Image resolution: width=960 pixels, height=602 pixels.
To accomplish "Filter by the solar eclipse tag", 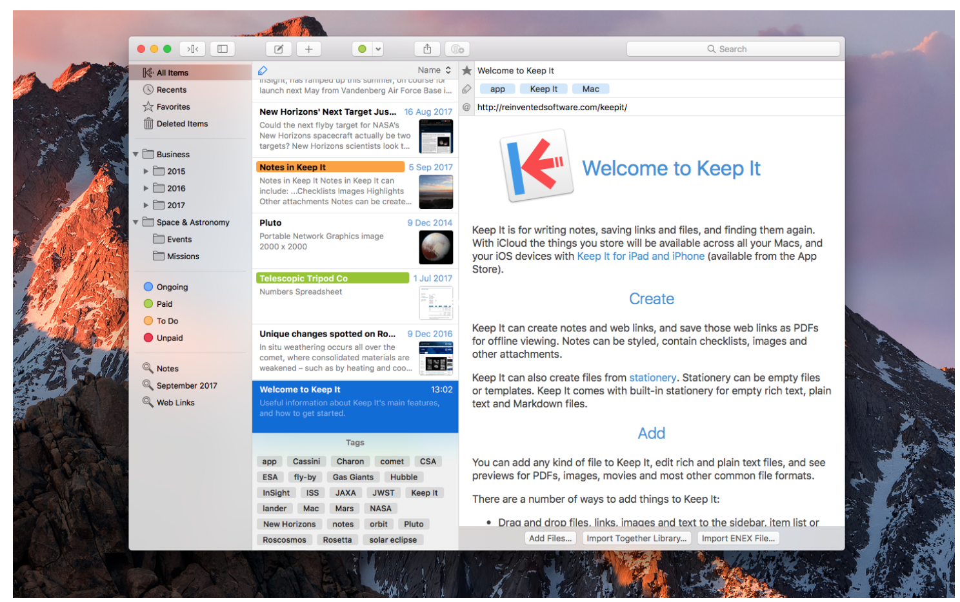I will (x=393, y=540).
